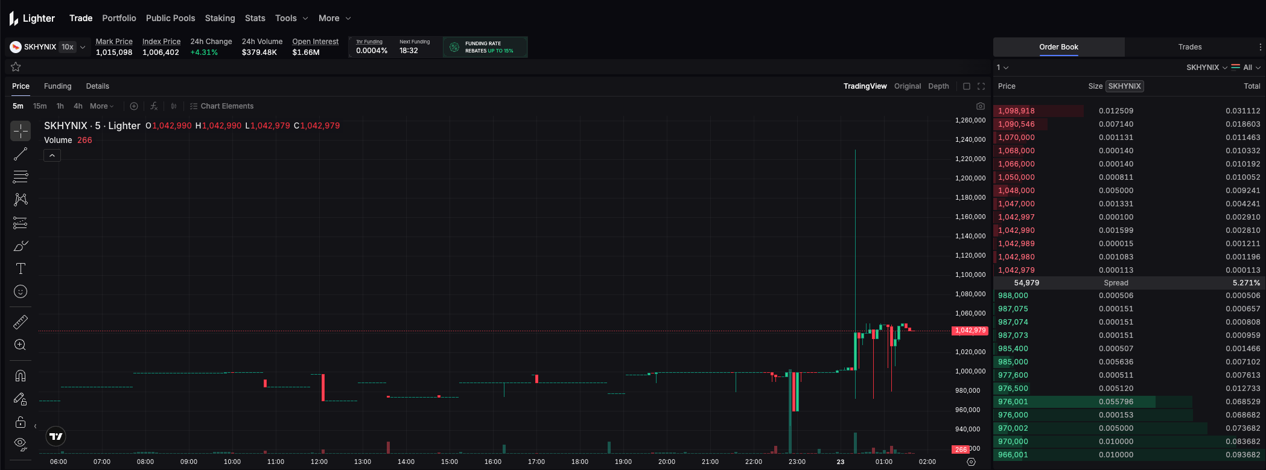This screenshot has width=1266, height=470.
Task: Click the Chart Elements button
Action: (221, 106)
